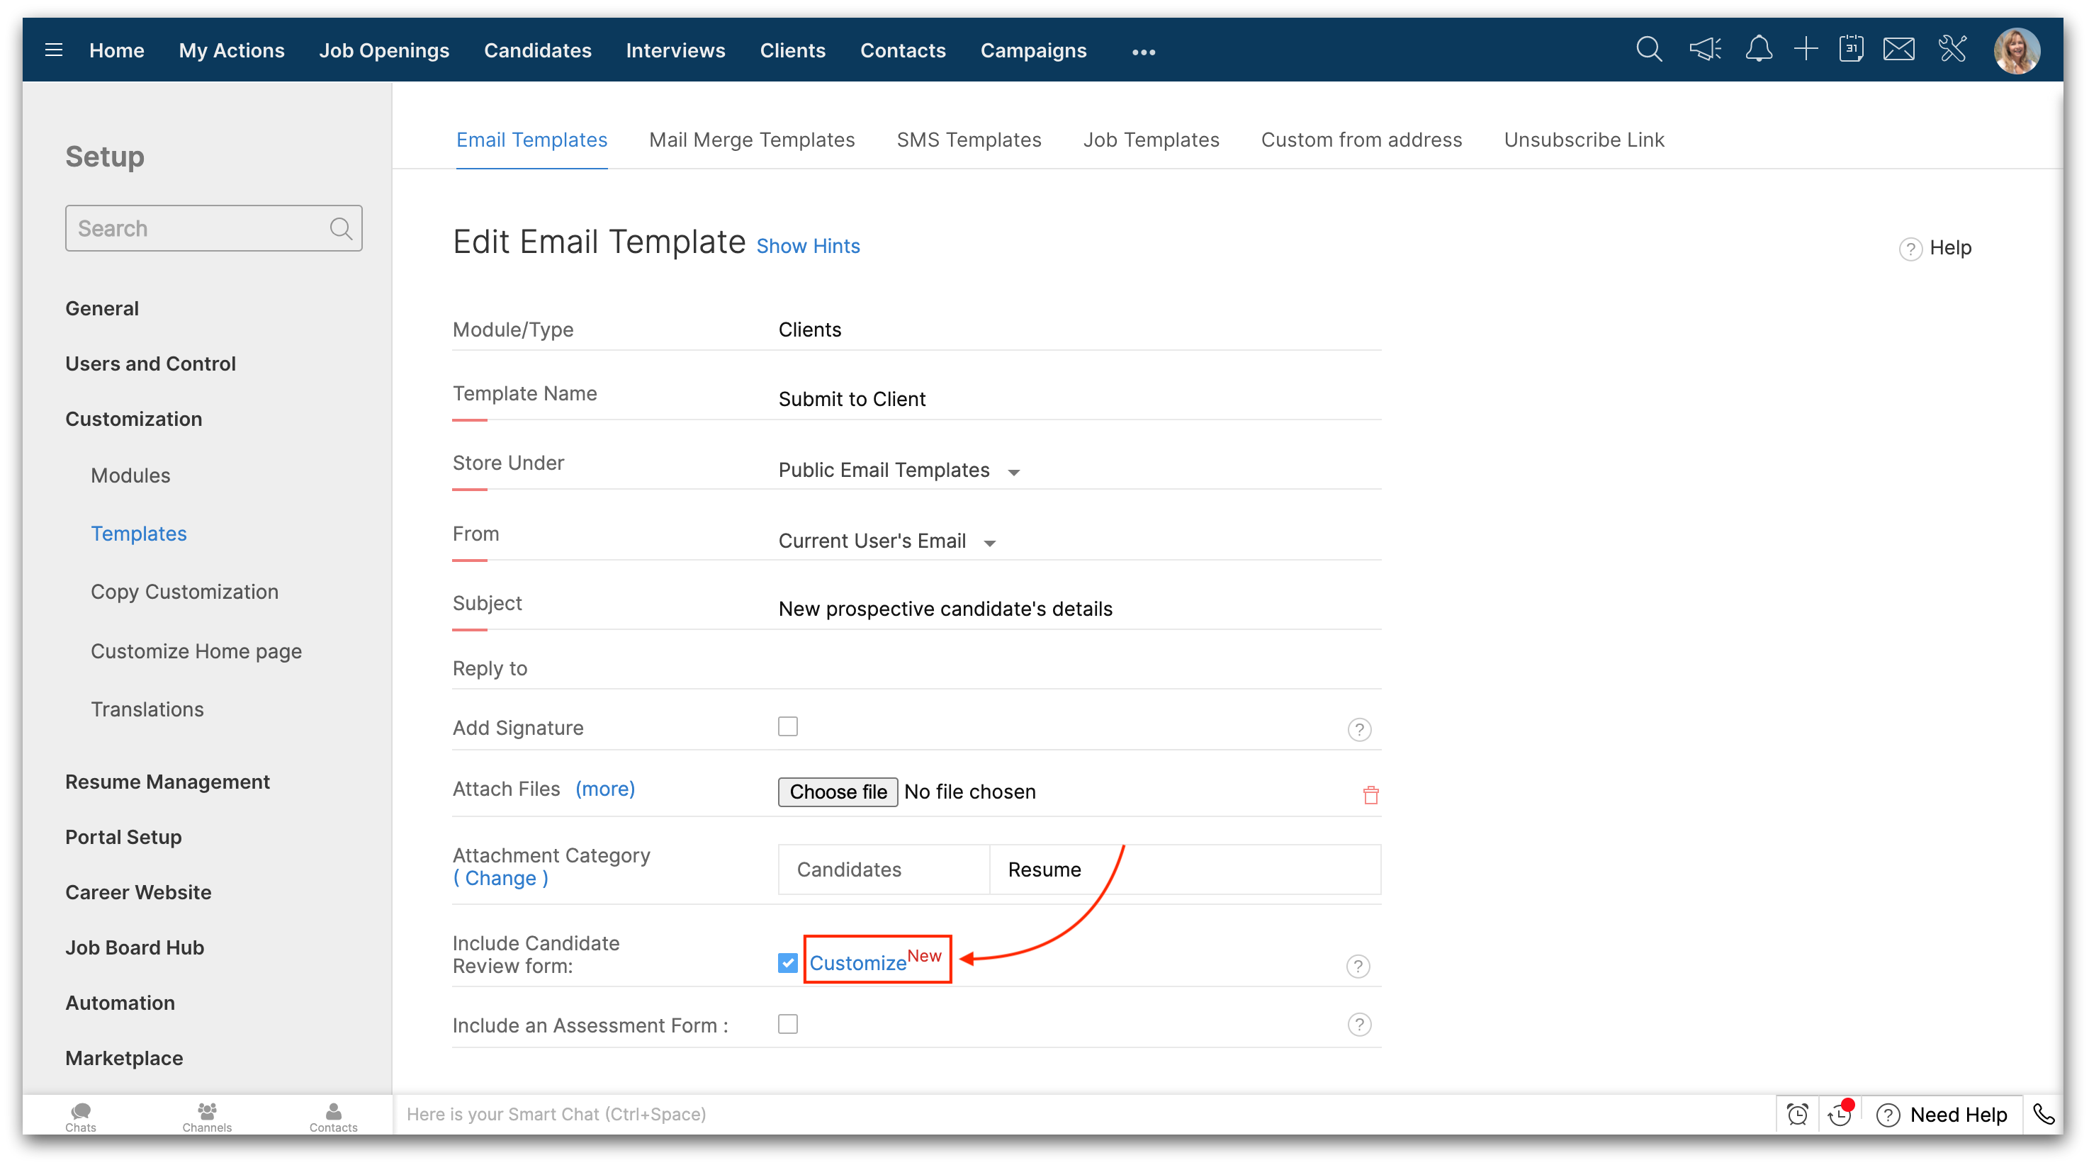Open the mail envelope icon
Viewport: 2089px width, 1165px height.
point(1898,50)
